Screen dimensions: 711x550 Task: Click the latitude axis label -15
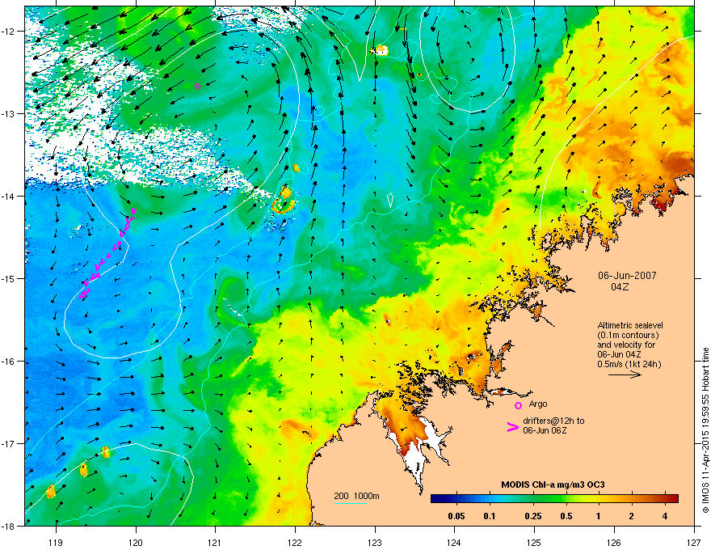click(x=8, y=278)
